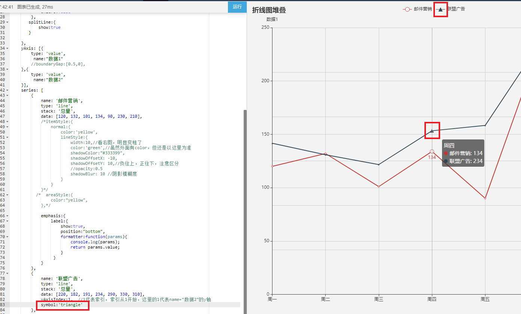Toggle the 邮件营销 legend item
521x314 pixels.
coord(417,9)
